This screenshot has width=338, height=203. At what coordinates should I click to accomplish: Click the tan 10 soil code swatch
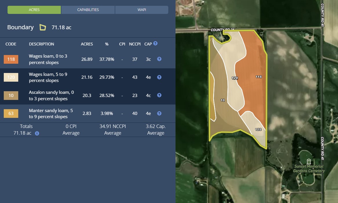tap(11, 95)
